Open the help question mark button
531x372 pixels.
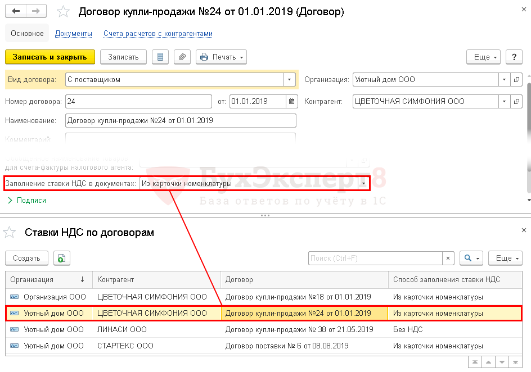[x=514, y=57]
